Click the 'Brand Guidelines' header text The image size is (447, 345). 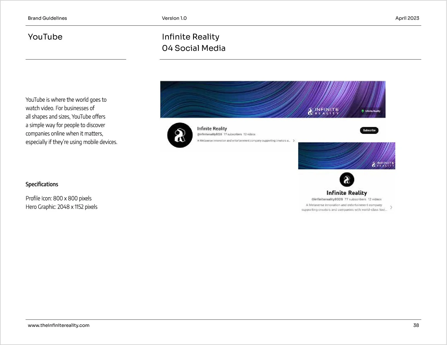(47, 18)
